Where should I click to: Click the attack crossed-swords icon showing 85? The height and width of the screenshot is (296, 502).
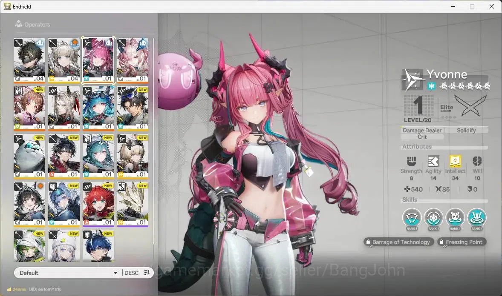pyautogui.click(x=438, y=189)
